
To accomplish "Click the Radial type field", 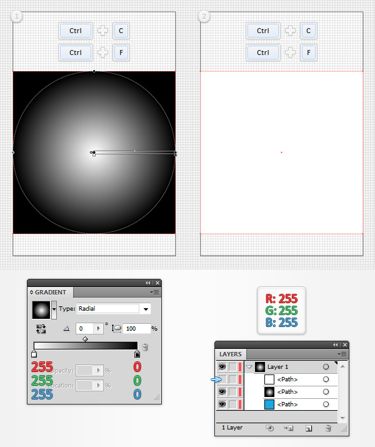I will tap(108, 309).
